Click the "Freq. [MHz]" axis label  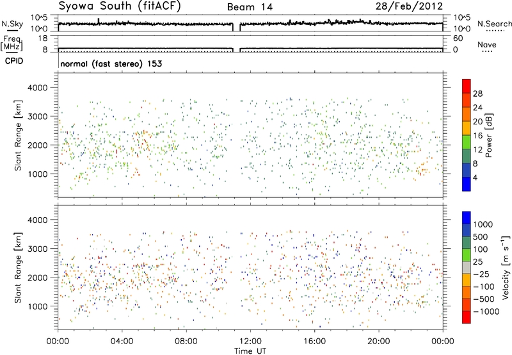click(x=12, y=43)
